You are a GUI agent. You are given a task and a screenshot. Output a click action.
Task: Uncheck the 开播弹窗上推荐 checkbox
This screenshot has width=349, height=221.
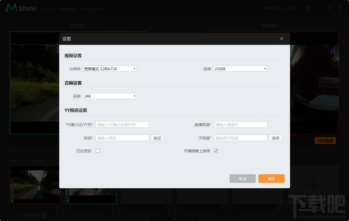click(x=216, y=151)
